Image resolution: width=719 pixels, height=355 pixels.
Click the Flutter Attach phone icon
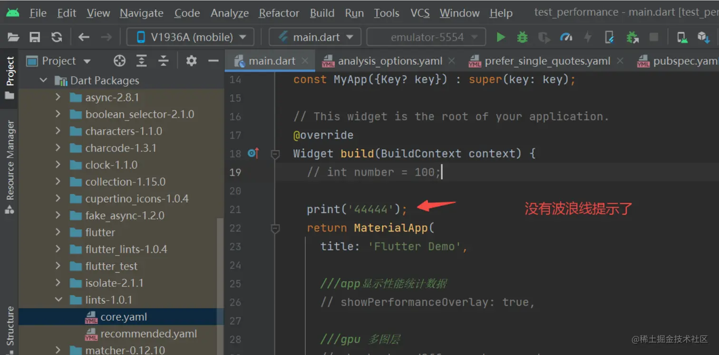(x=609, y=37)
